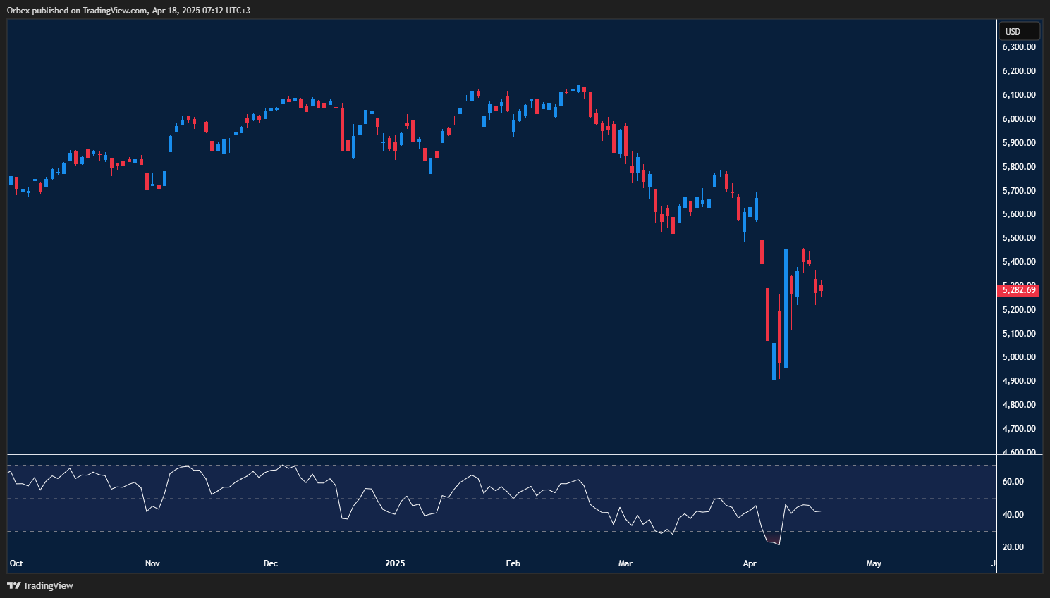Click the Orbex published on TradingView.com header text

coord(128,10)
